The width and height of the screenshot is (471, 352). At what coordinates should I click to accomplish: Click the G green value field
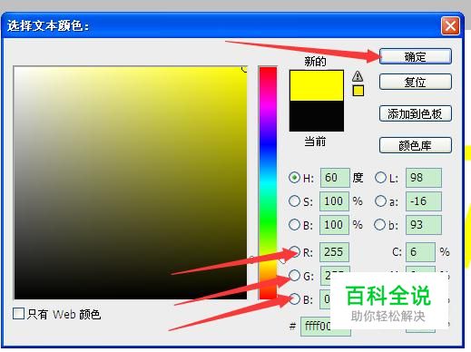tap(326, 276)
